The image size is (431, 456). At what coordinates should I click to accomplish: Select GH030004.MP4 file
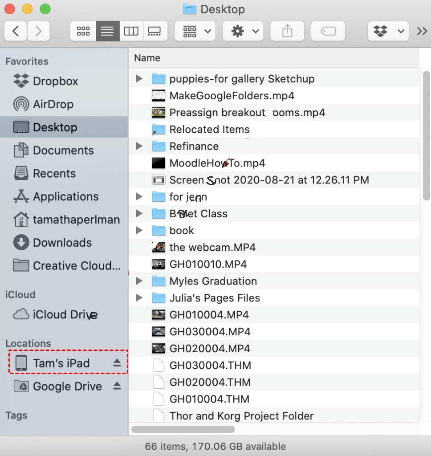pos(274,332)
